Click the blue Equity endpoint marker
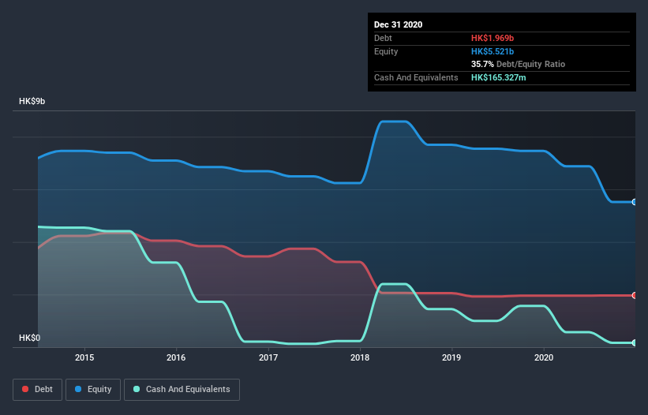Viewport: 648px width, 415px height. click(x=635, y=202)
